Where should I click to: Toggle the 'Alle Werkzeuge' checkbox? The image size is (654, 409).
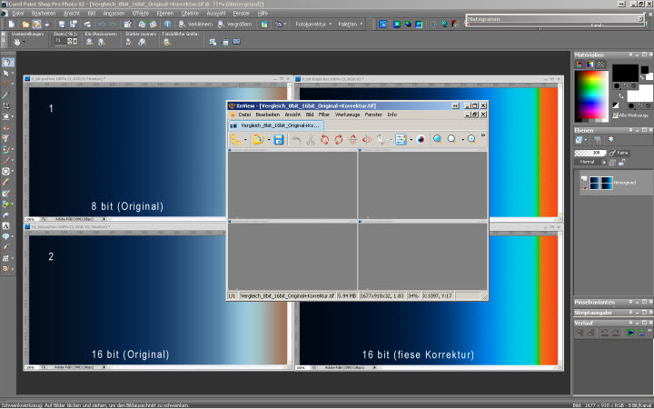click(x=615, y=115)
